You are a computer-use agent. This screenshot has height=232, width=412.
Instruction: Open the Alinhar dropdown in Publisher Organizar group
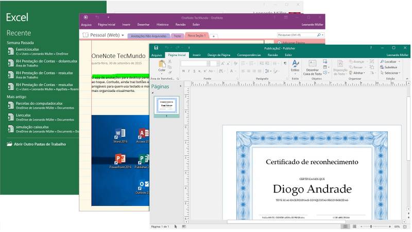pyautogui.click(x=357, y=73)
